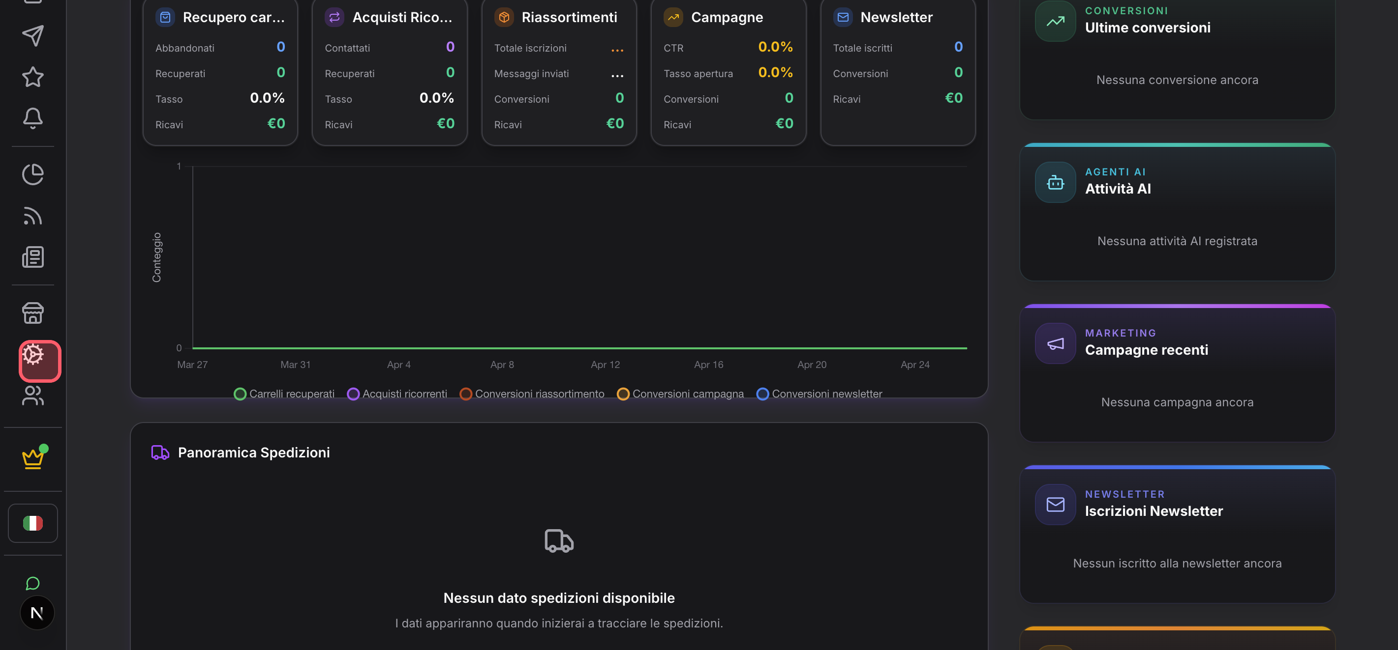Click the CTR value 0.0% in Campagne
This screenshot has height=650, width=1398.
775,47
